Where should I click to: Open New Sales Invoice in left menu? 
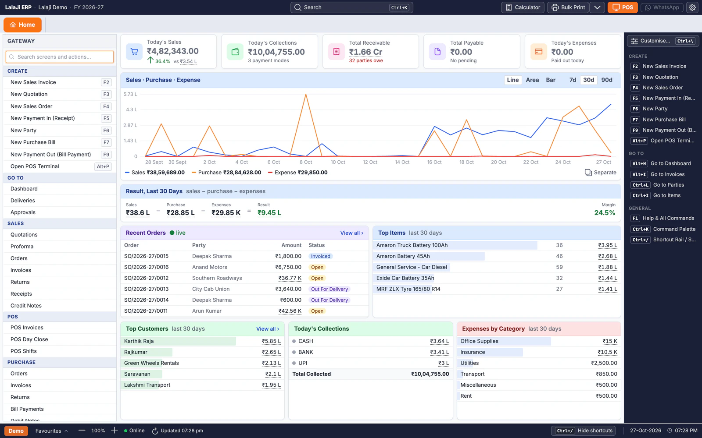click(x=60, y=82)
